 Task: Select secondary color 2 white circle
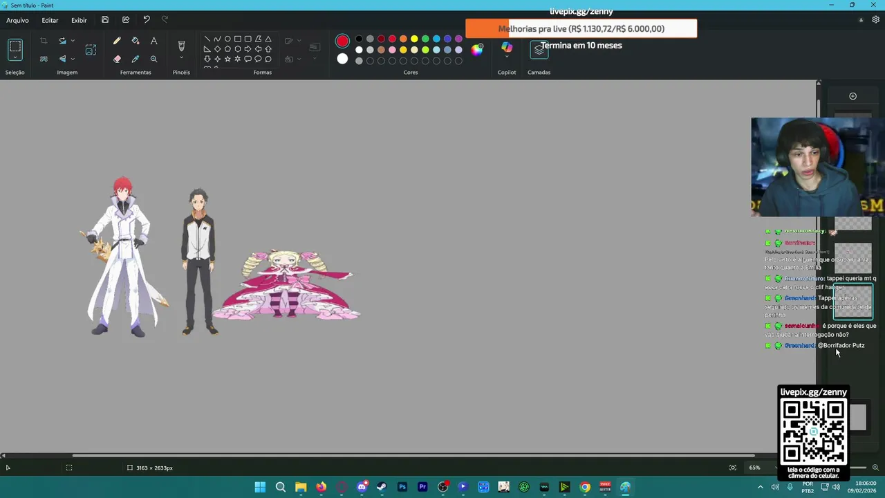click(x=342, y=59)
